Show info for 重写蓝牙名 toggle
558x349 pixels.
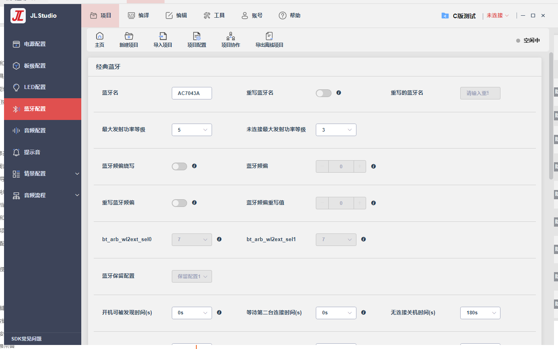tap(339, 93)
